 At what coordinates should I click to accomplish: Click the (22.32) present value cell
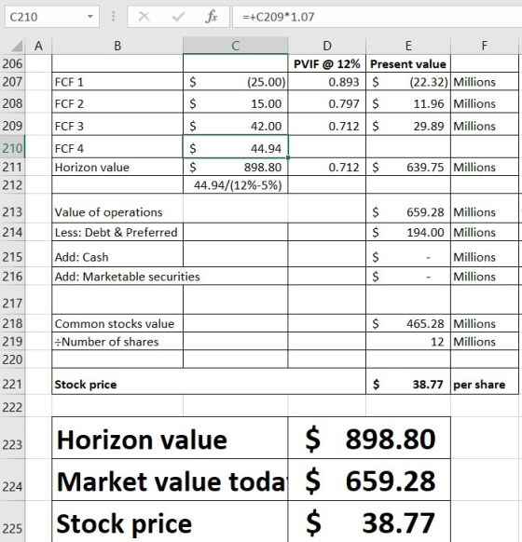(x=408, y=82)
